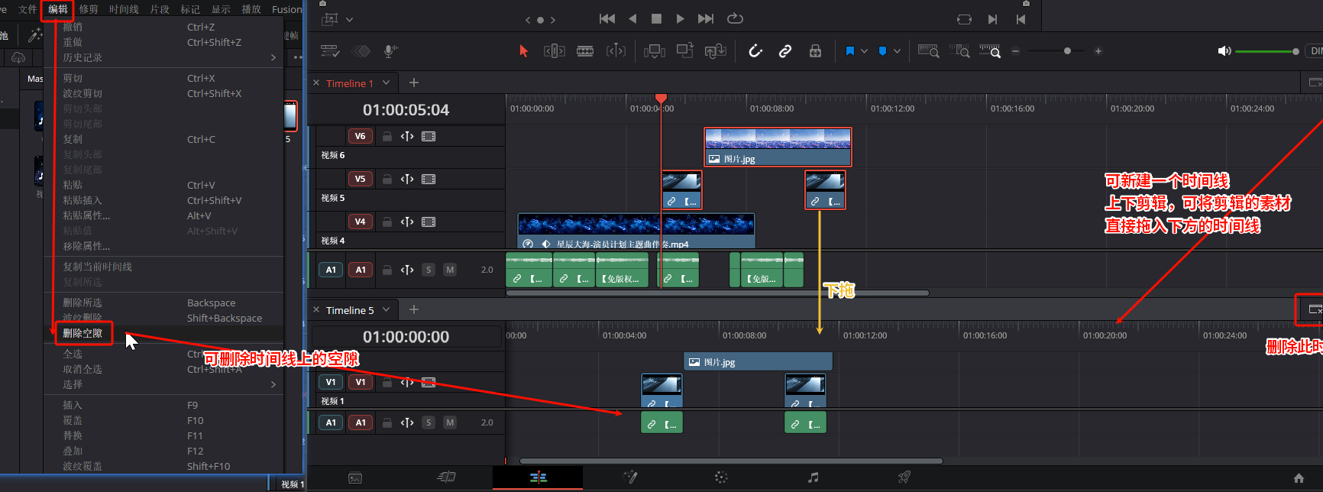Open the 编辑 menu

[x=58, y=9]
